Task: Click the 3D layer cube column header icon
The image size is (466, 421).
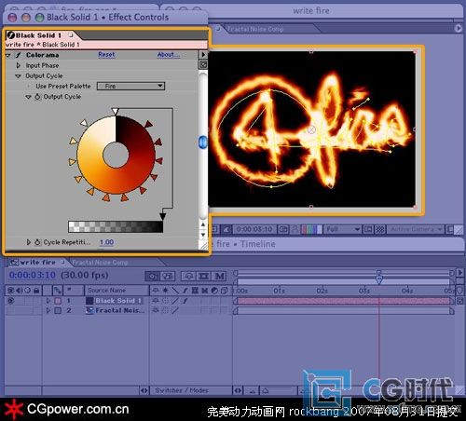Action: coord(225,291)
